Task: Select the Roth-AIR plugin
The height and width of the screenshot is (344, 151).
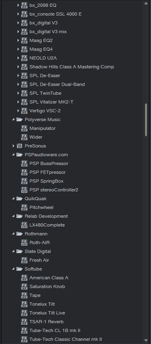Action: (x=39, y=243)
